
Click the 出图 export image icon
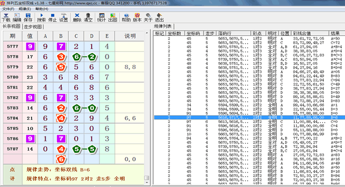point(112,18)
